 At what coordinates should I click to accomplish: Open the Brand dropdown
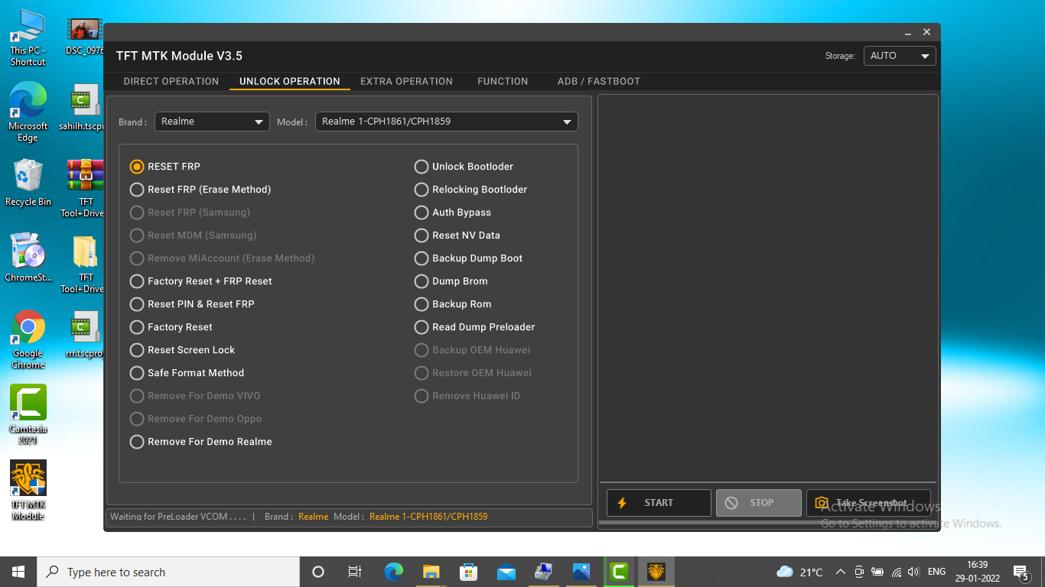(212, 122)
